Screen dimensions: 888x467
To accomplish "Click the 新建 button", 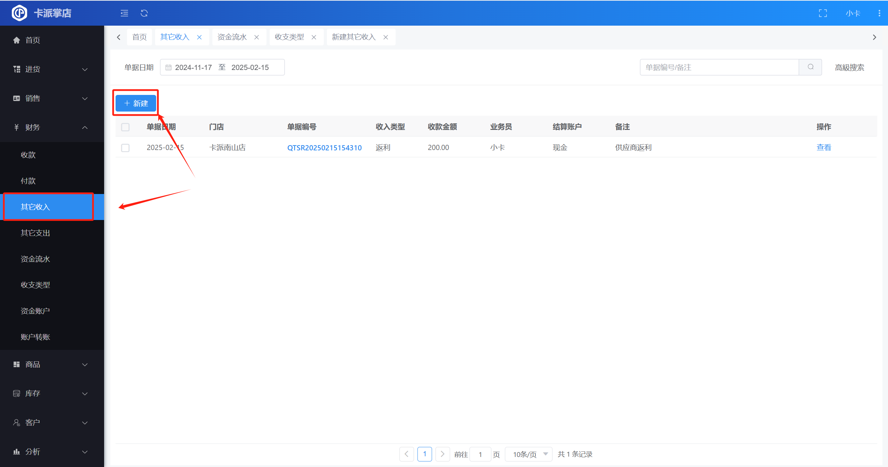I will (x=136, y=103).
